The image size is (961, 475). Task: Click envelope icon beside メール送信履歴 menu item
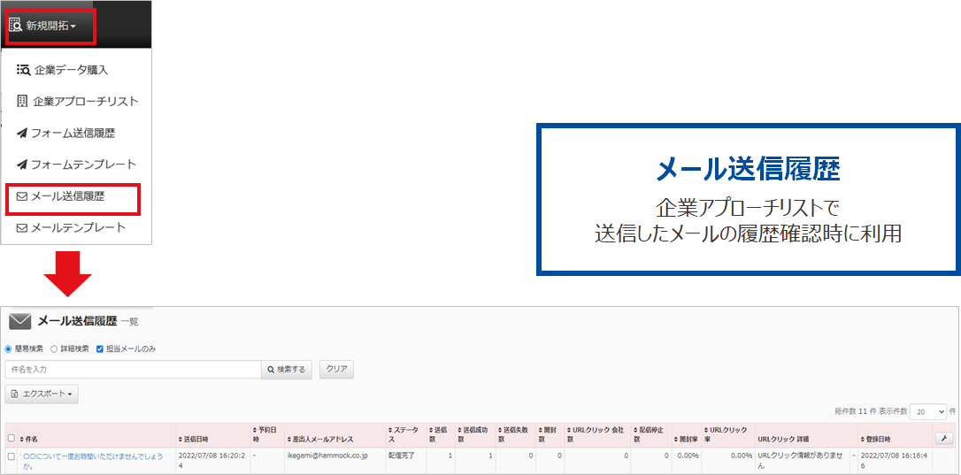[22, 196]
